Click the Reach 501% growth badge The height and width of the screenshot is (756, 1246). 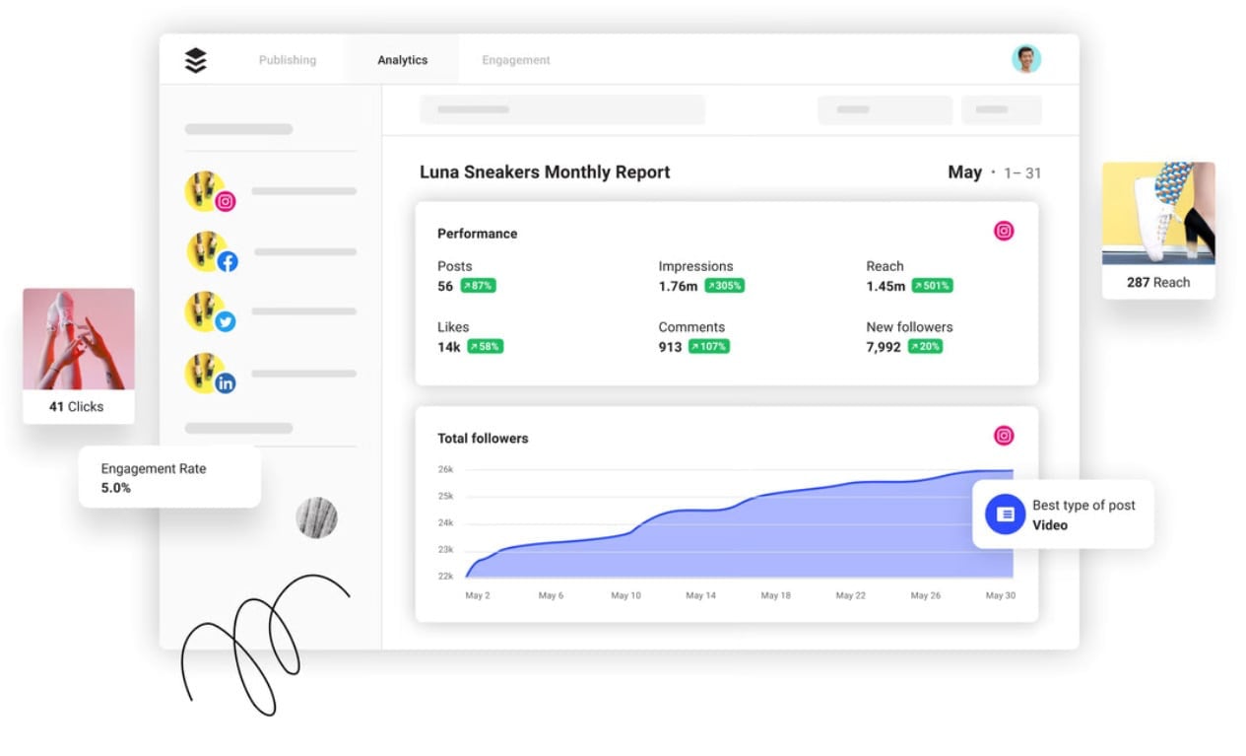[932, 286]
